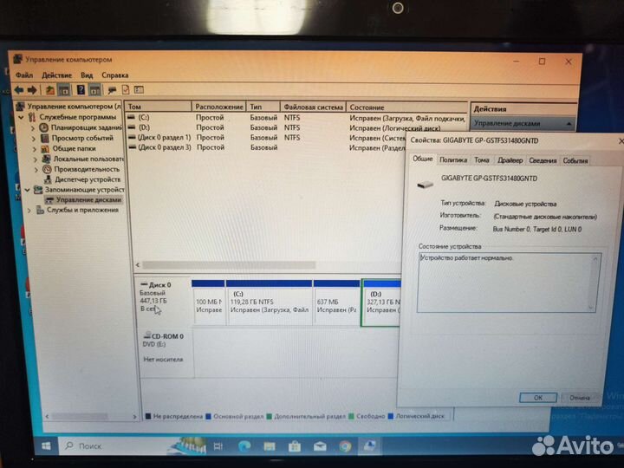Viewport: 624px width, 468px height.
Task: Click the Локальные пользователи icon in tree
Action: click(47, 159)
